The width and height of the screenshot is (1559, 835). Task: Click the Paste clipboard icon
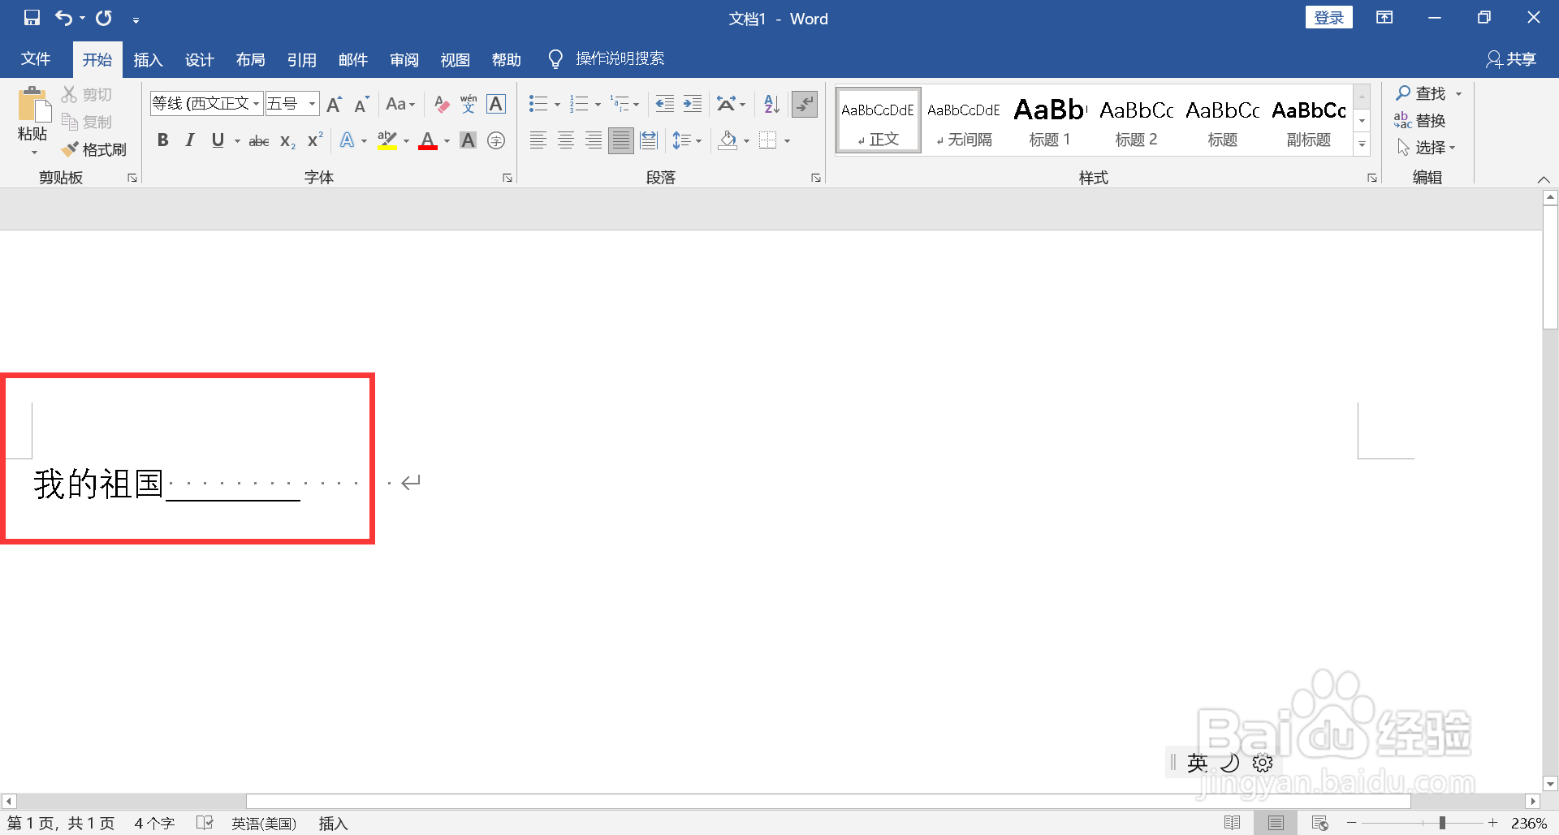coord(33,105)
